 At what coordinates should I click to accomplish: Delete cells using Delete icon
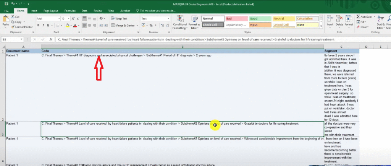(x=339, y=21)
